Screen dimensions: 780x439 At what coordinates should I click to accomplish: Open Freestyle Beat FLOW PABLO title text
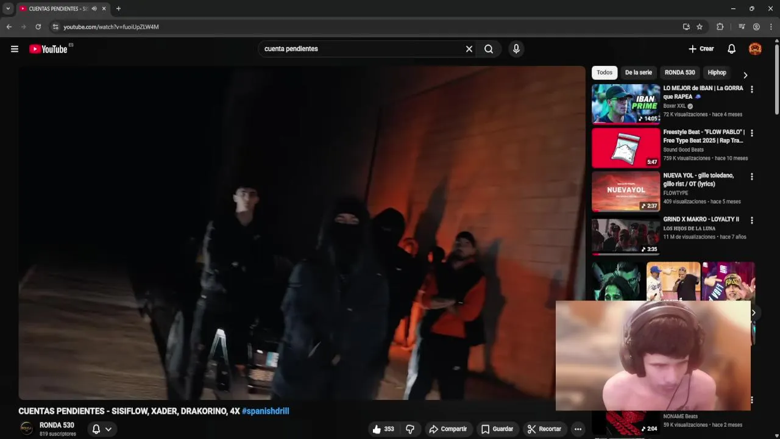pos(704,136)
